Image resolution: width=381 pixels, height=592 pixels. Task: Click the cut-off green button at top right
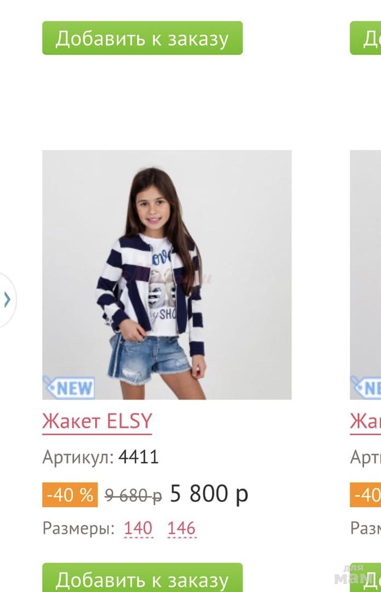tap(366, 38)
